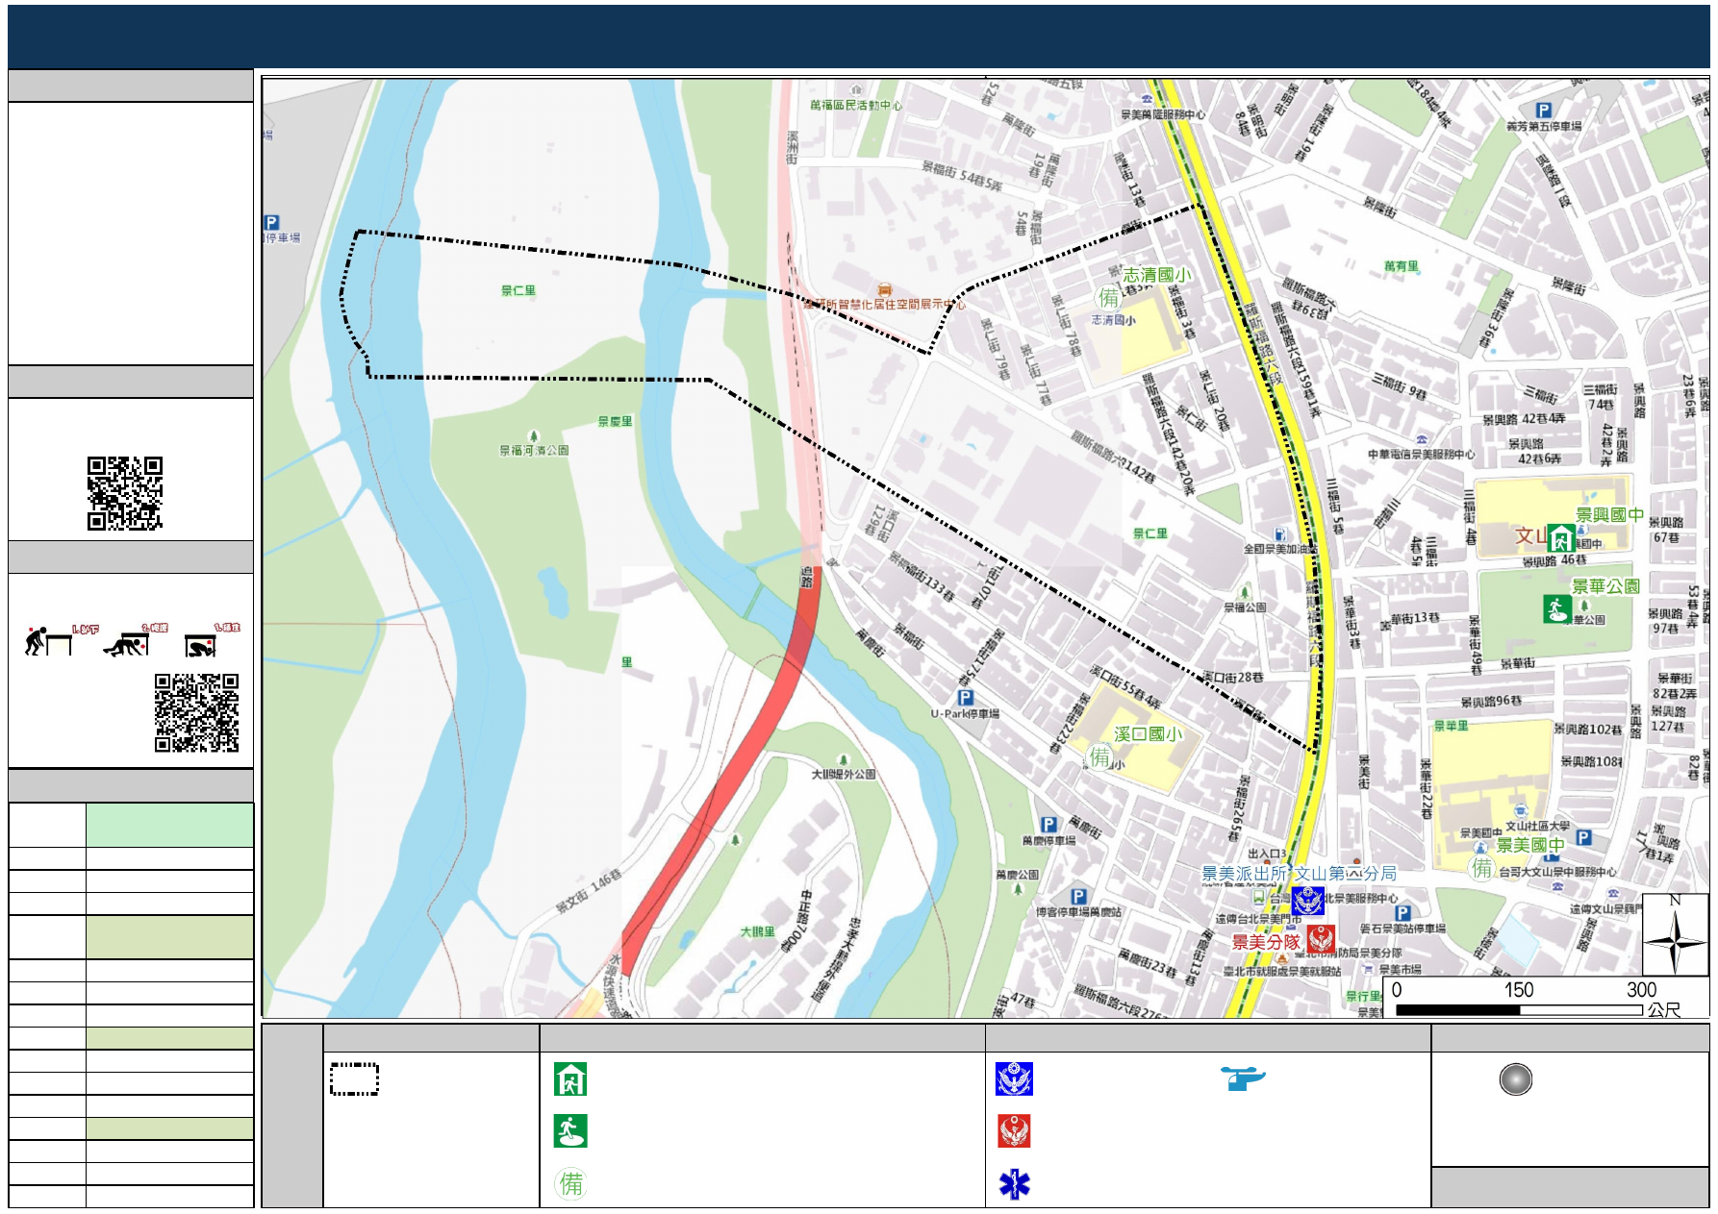Click the parking icon above 碧石景美站停車場
Screen dimensions: 1718x1214
(x=1402, y=912)
